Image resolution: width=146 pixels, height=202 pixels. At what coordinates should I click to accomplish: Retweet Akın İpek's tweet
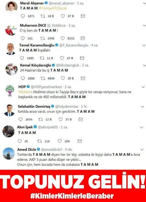[x=40, y=141]
